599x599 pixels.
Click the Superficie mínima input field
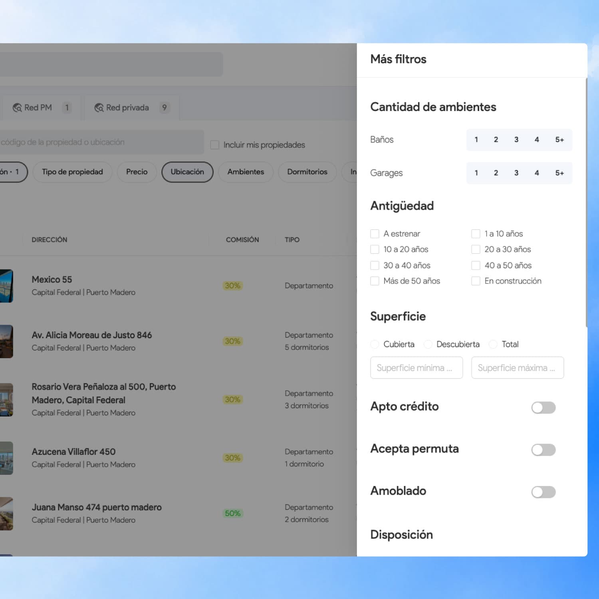pos(417,368)
